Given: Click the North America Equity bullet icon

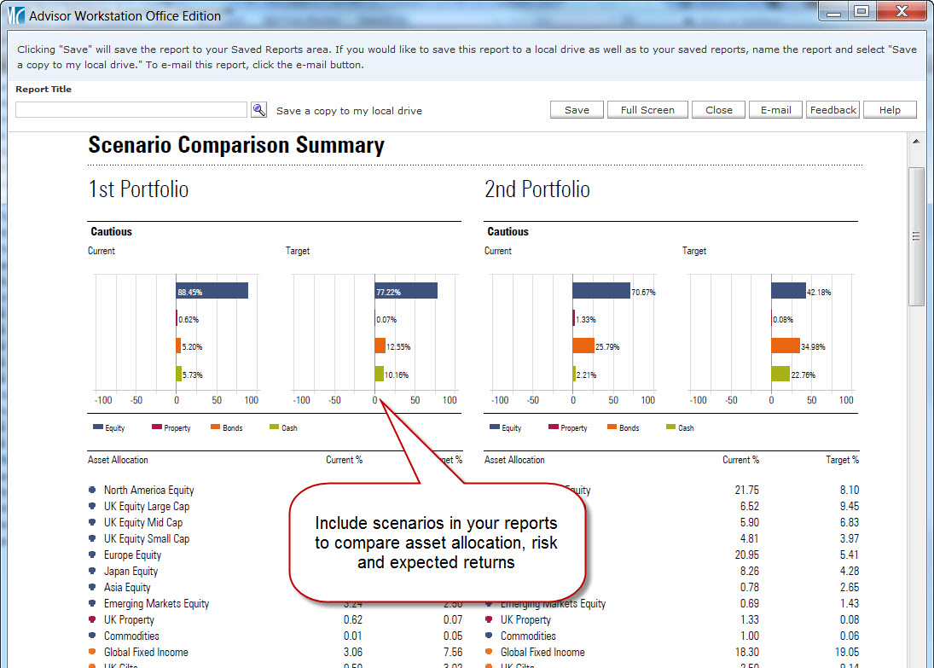Looking at the screenshot, I should [x=92, y=491].
